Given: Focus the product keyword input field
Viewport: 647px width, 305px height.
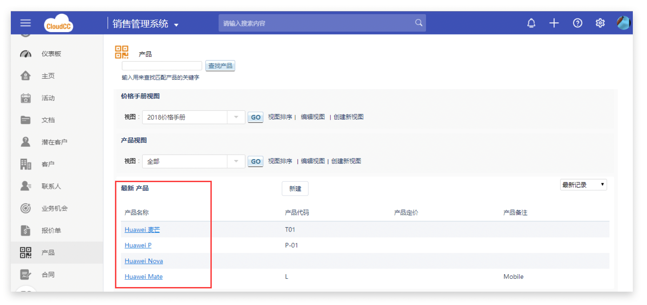Looking at the screenshot, I should tap(162, 66).
